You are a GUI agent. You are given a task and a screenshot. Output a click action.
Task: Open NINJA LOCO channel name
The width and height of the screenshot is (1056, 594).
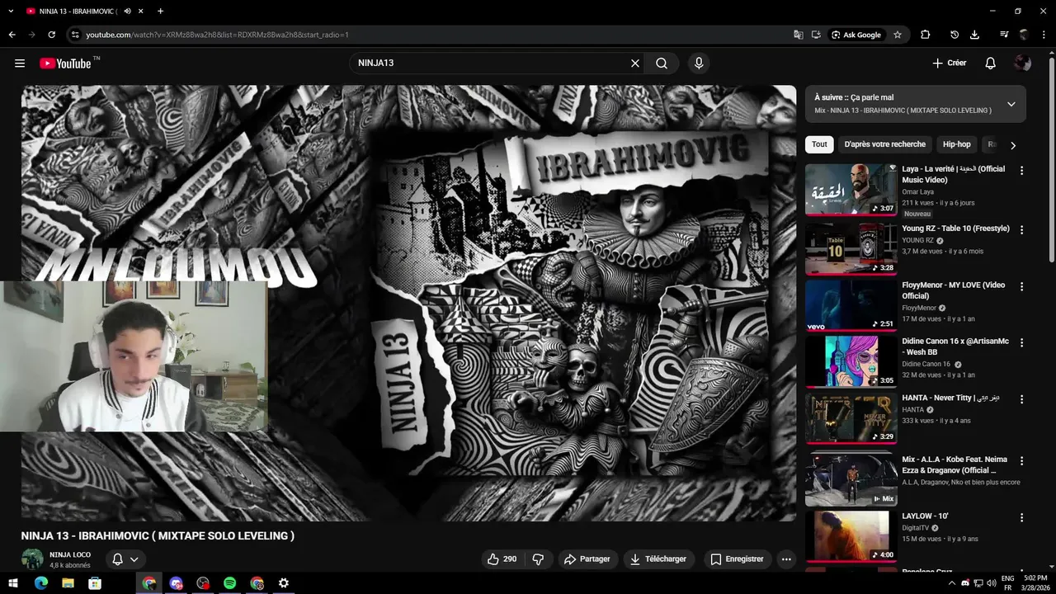click(x=70, y=554)
